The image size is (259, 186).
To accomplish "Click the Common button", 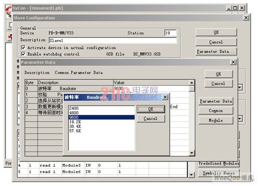I will point(216,111).
